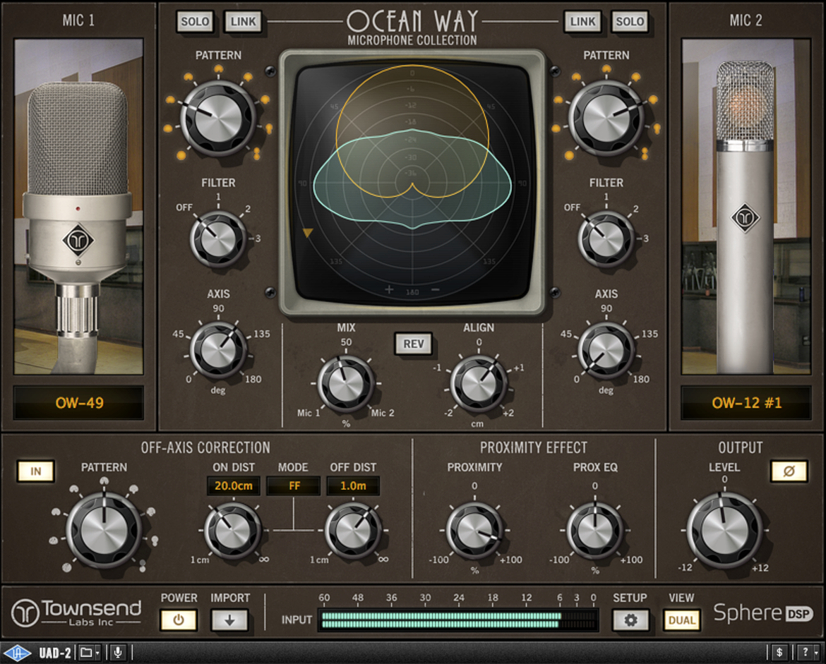The height and width of the screenshot is (664, 826).
Task: Click the Mic 2 FILTER knob
Action: (606, 239)
